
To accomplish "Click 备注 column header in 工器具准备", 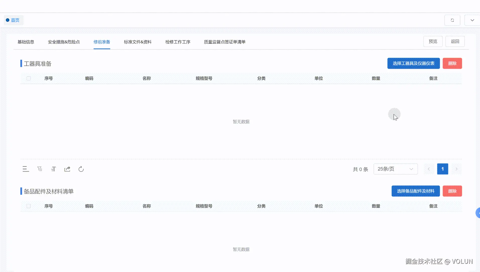I will (x=433, y=79).
